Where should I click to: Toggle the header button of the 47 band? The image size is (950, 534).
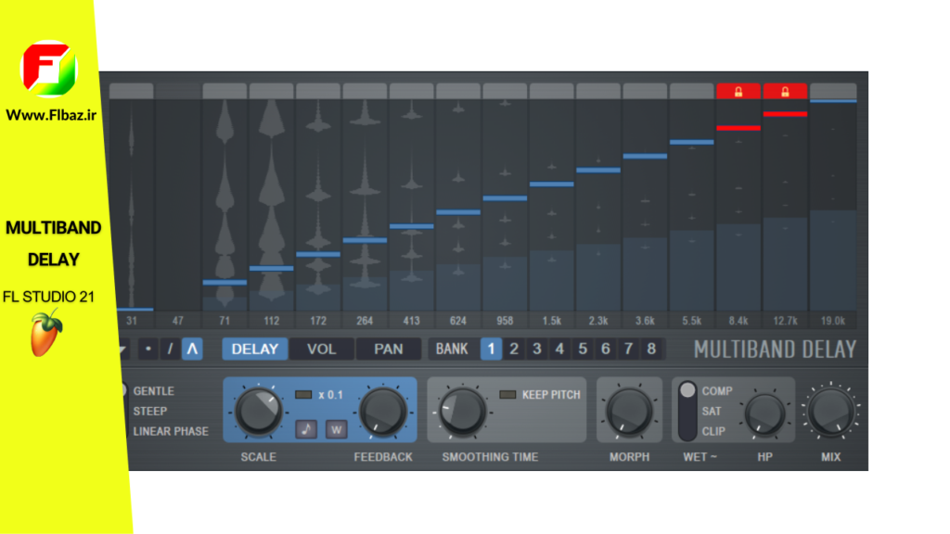click(178, 91)
